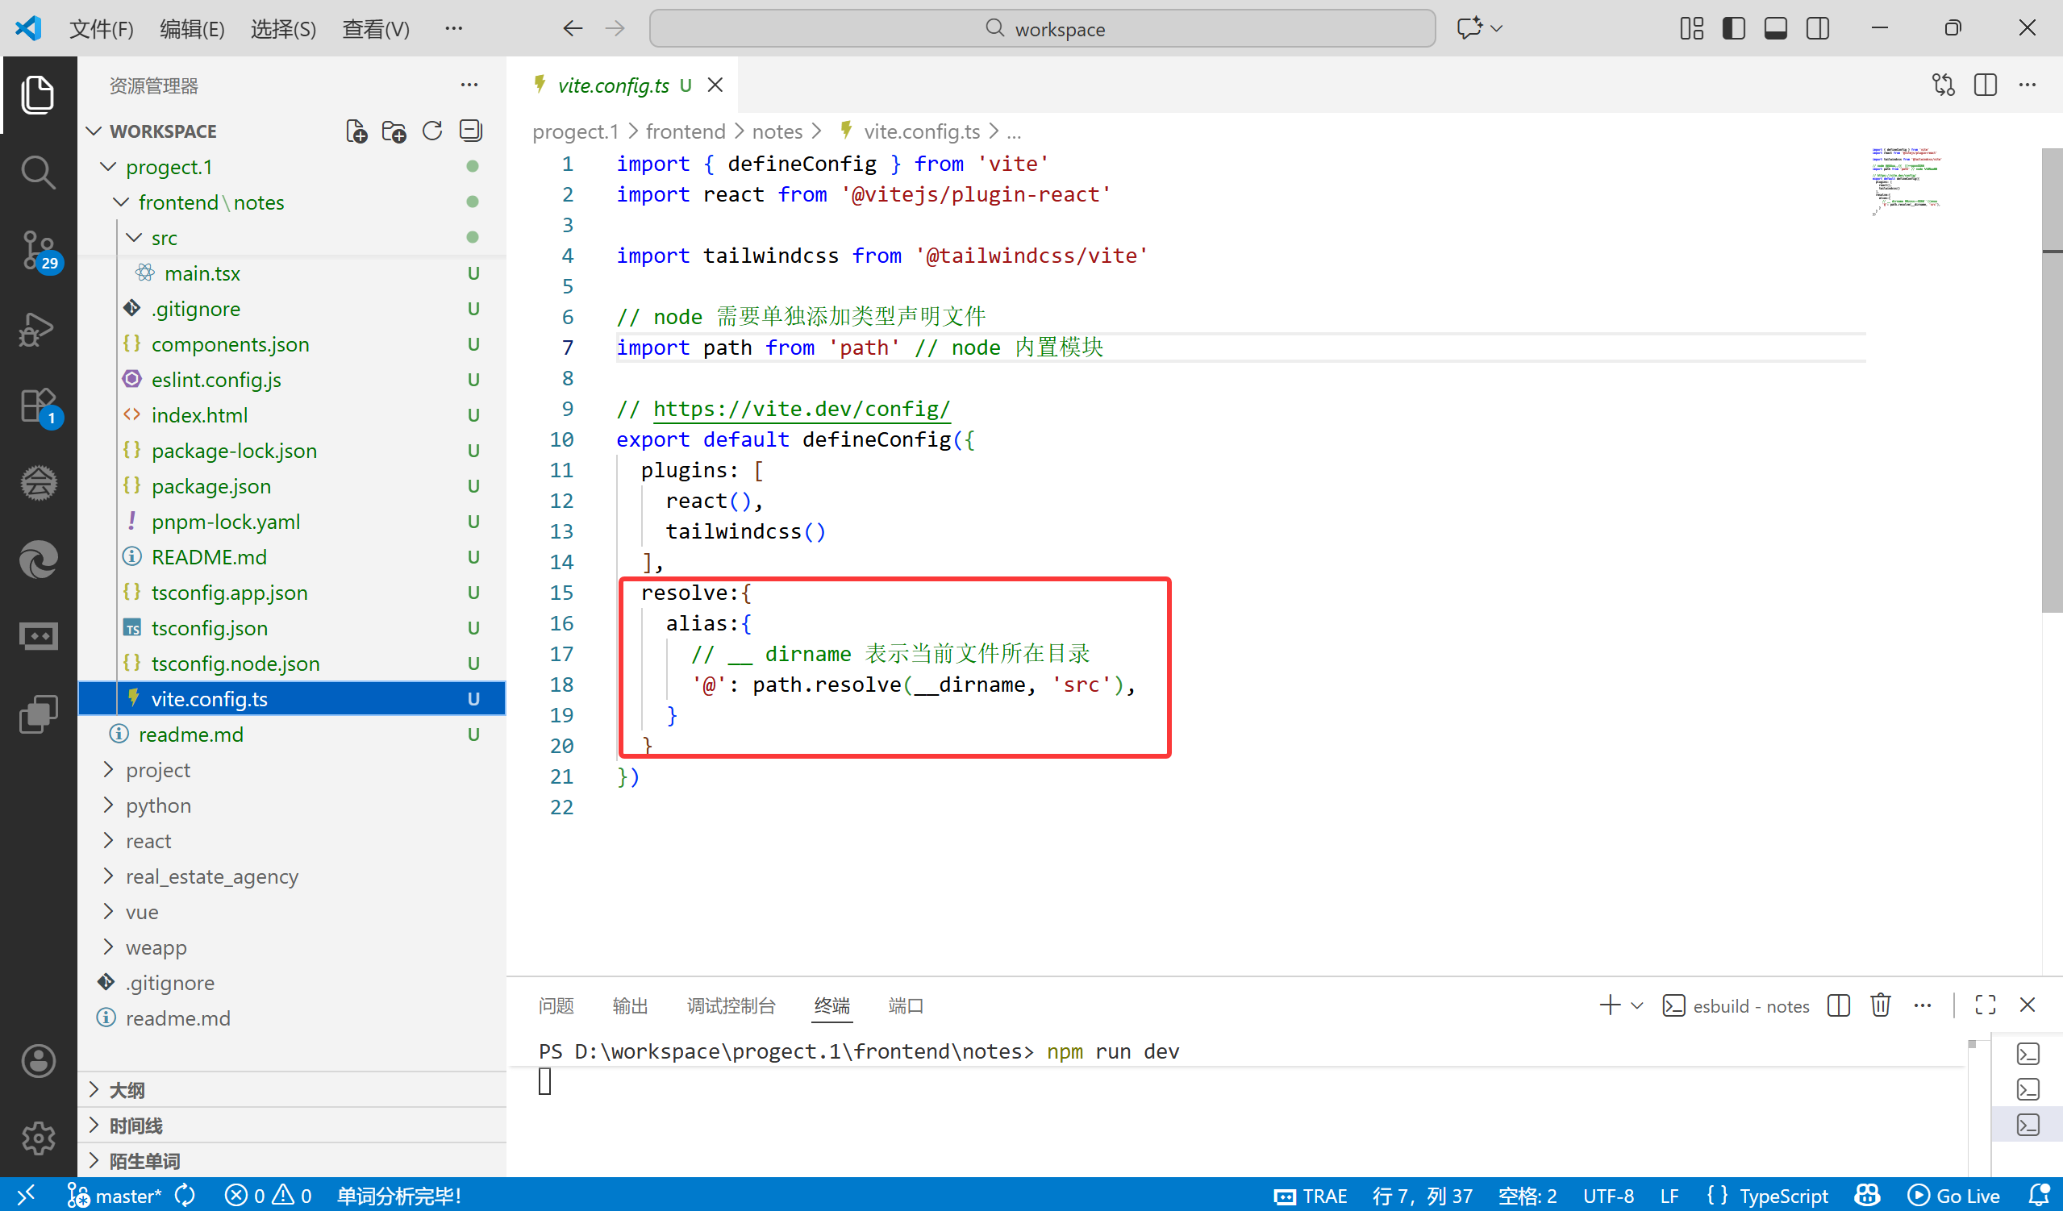Screen dimensions: 2063x1211
Task: Split the editor to the right
Action: tap(1986, 85)
